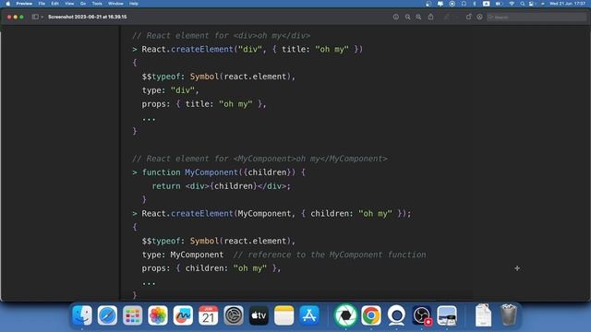Image resolution: width=591 pixels, height=332 pixels.
Task: Open Photos from the Dock
Action: click(x=158, y=315)
